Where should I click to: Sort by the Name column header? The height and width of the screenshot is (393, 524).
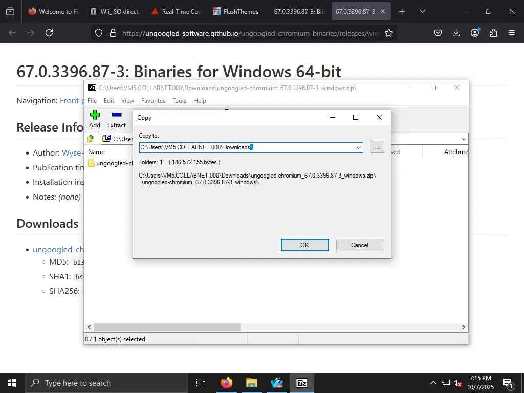(96, 151)
